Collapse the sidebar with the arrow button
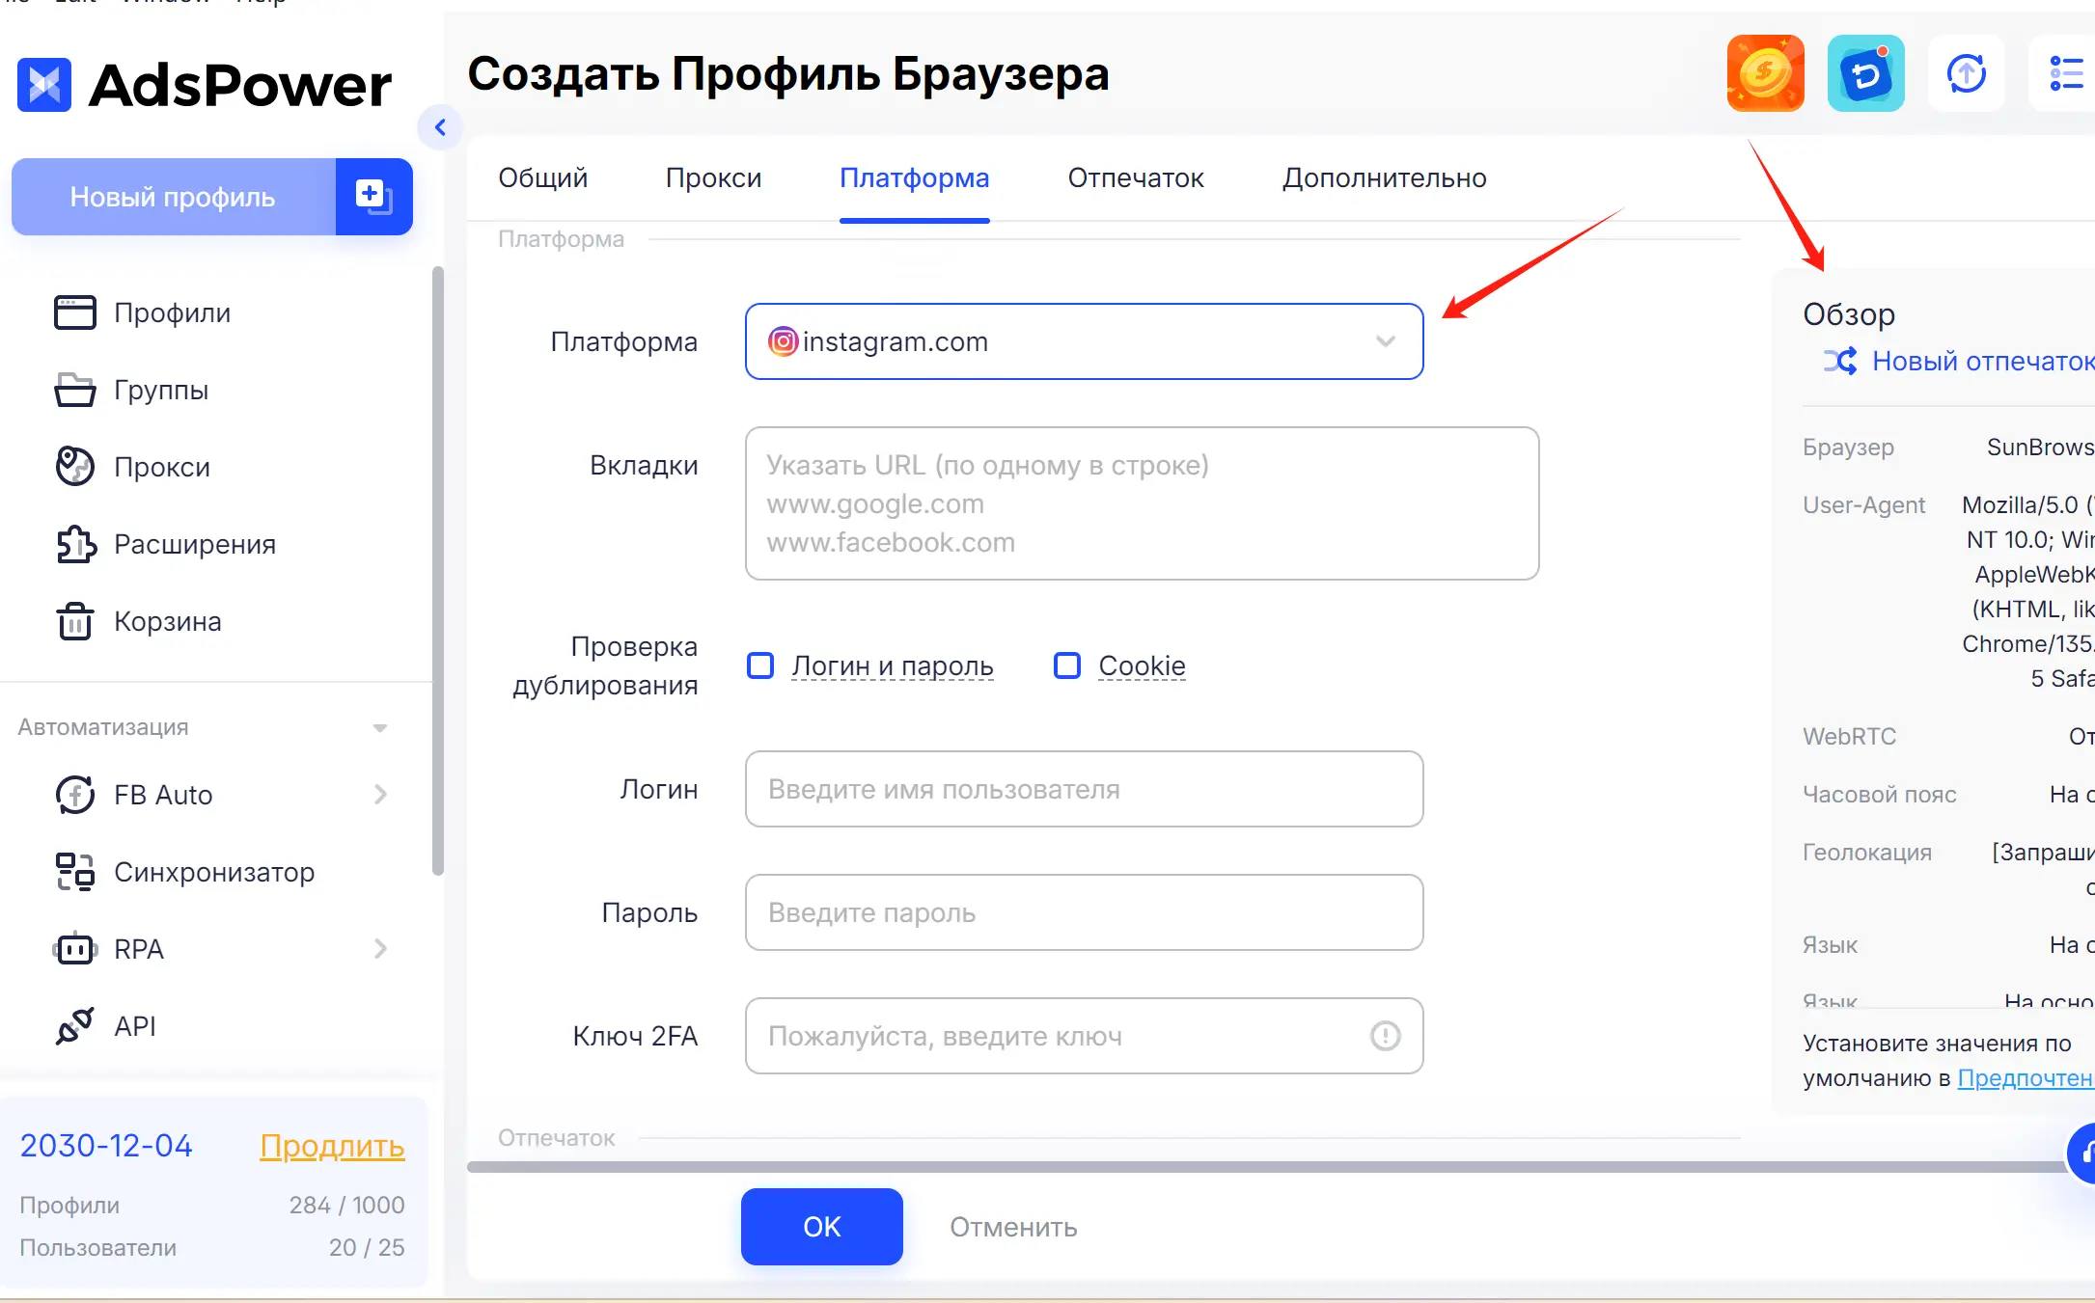 point(440,127)
